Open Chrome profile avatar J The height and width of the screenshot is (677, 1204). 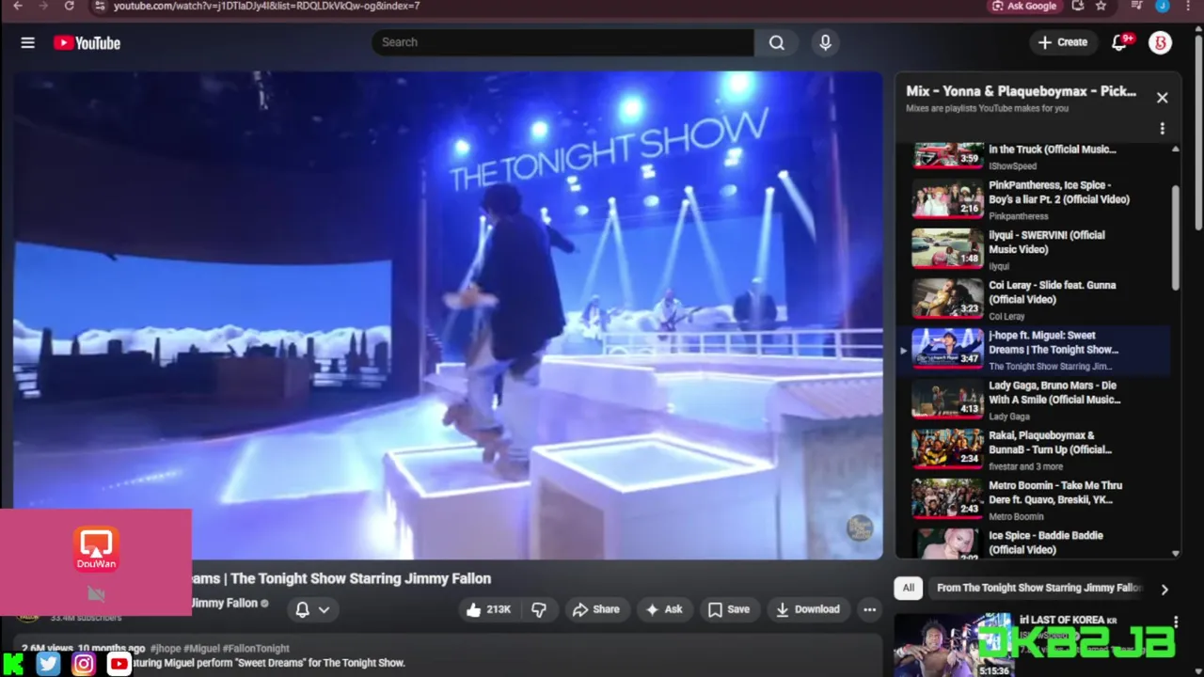[1163, 6]
